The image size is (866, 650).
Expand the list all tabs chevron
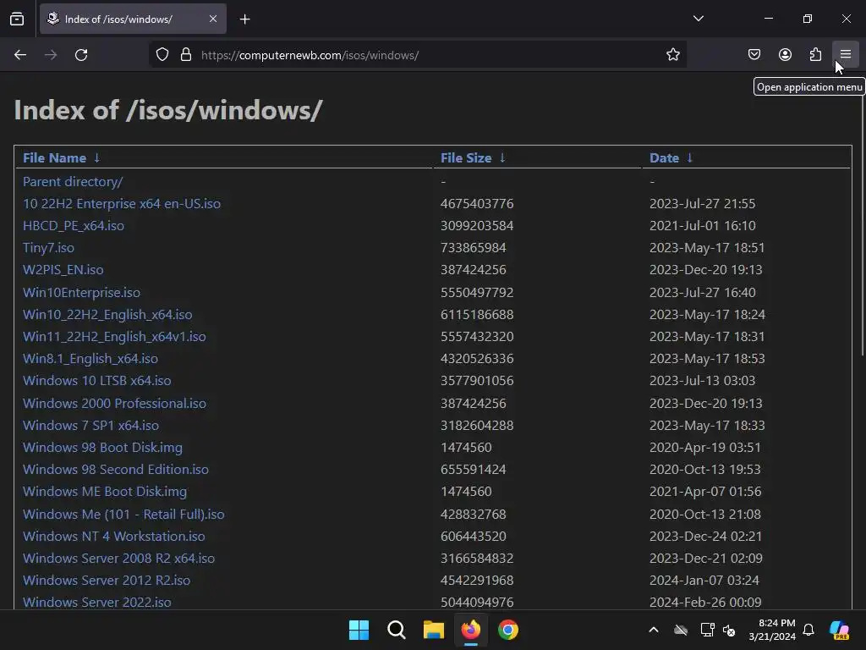[698, 19]
